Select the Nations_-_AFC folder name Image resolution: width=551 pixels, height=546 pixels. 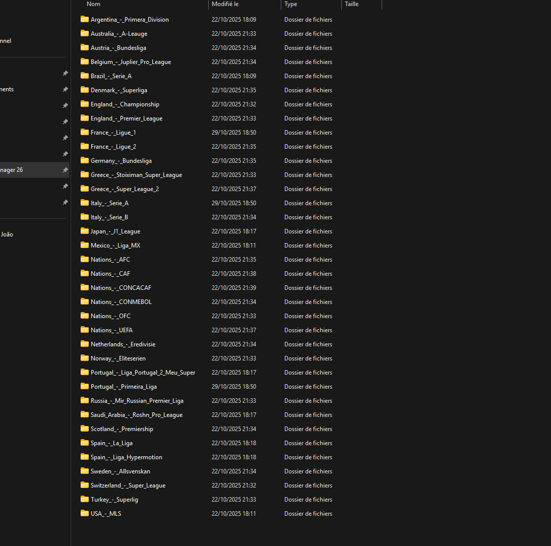110,259
